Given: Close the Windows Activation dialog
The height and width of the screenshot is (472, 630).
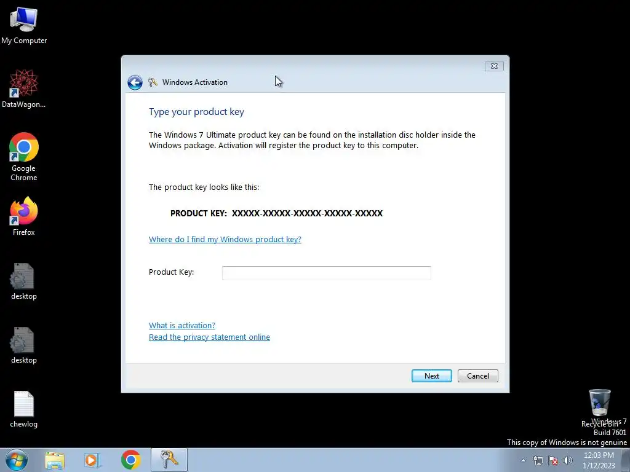Looking at the screenshot, I should pos(494,66).
